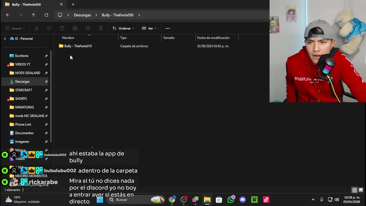Go back with the left arrow button
Screen dimensions: 366x206
pyautogui.click(x=8, y=15)
